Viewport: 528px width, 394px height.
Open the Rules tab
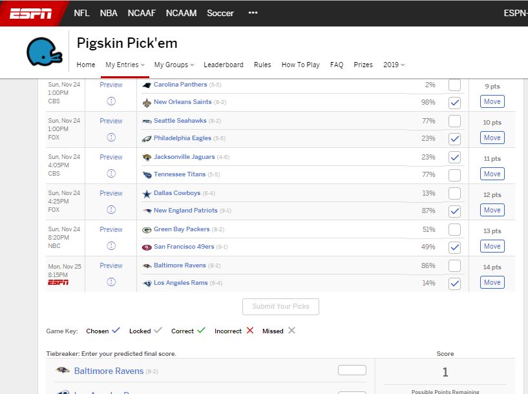(262, 65)
